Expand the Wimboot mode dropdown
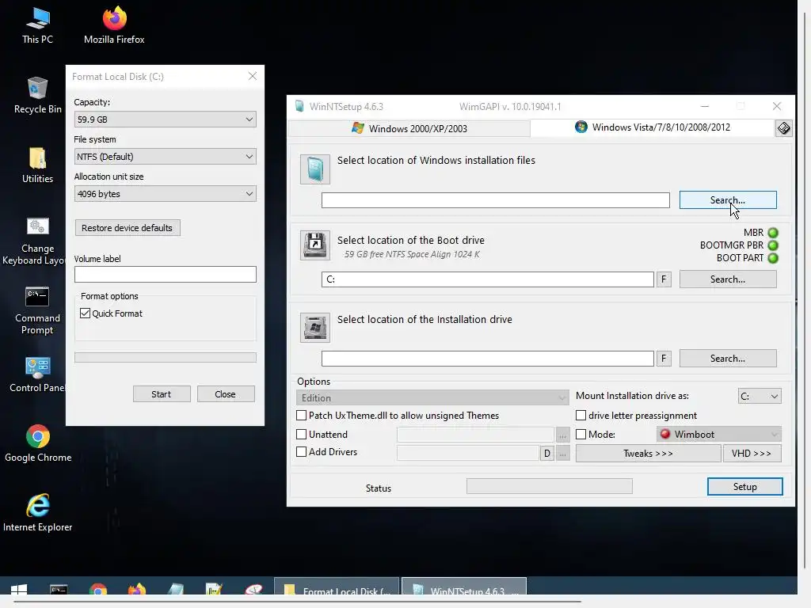The height and width of the screenshot is (608, 811). click(x=719, y=435)
